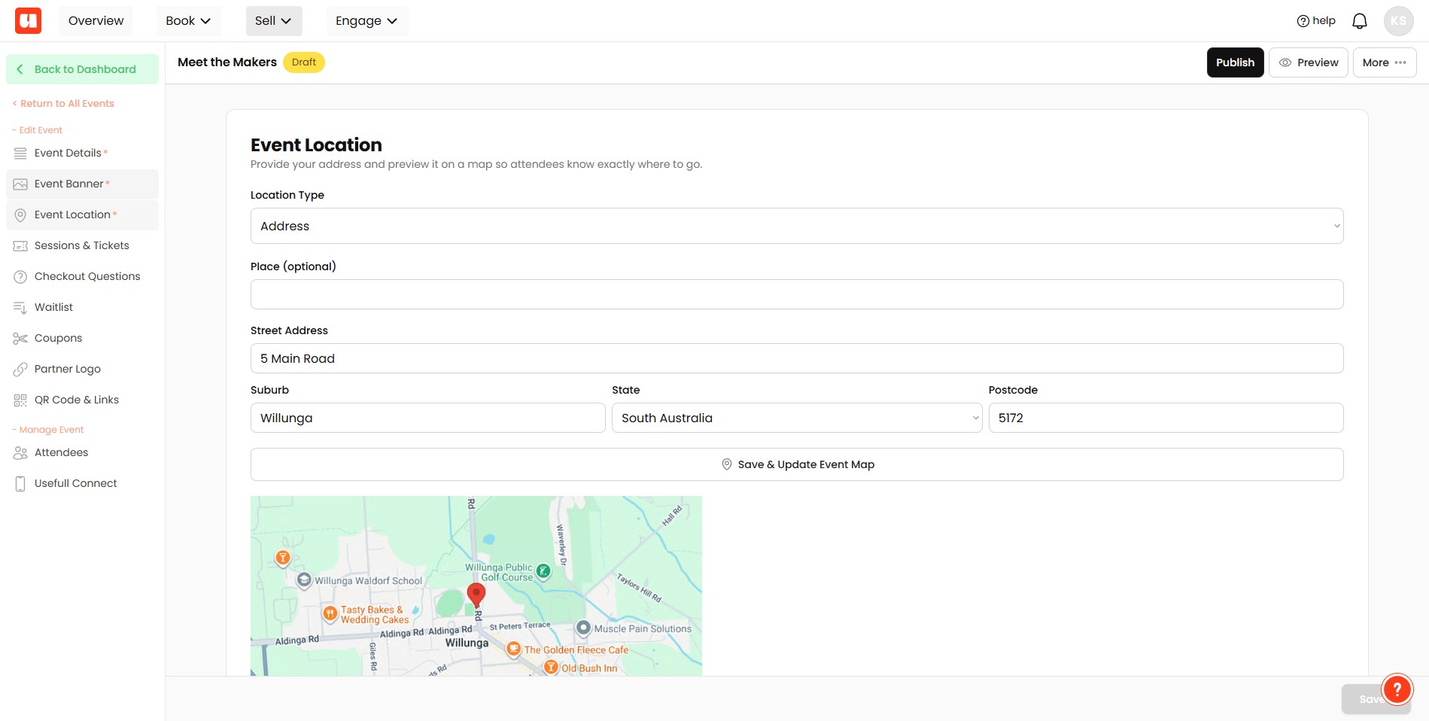Click the Preview button

tap(1308, 62)
